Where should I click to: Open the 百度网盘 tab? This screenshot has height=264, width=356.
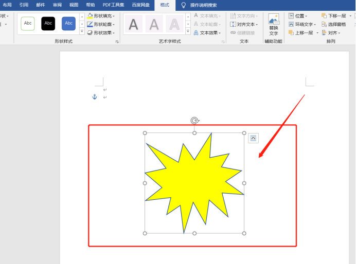pyautogui.click(x=141, y=5)
